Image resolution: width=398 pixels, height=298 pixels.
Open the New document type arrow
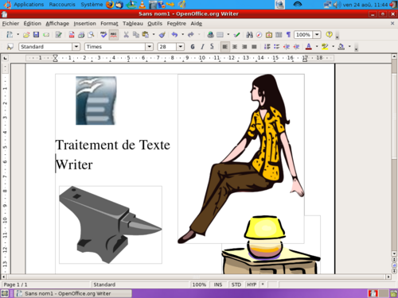[18, 35]
